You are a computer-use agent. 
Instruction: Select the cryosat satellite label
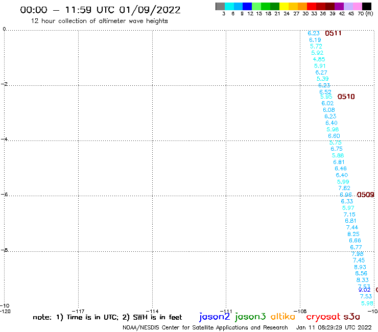323,317
